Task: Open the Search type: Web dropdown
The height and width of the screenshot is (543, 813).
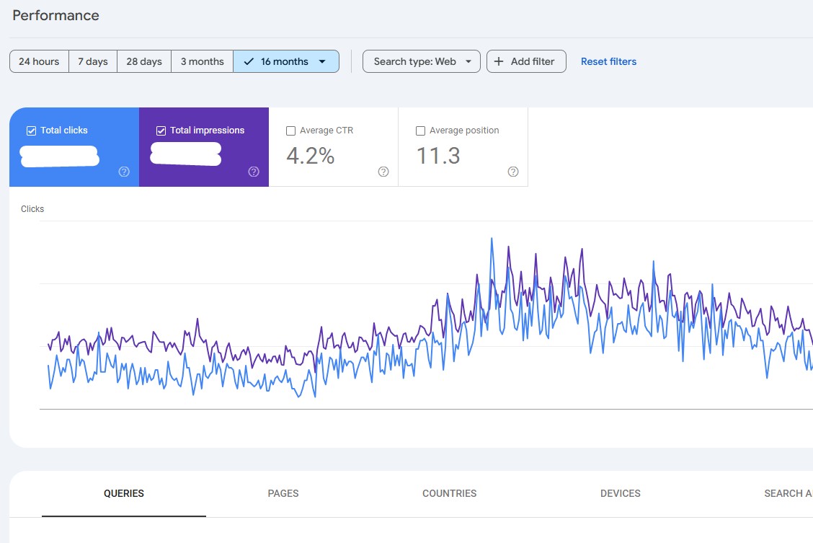Action: tap(421, 61)
